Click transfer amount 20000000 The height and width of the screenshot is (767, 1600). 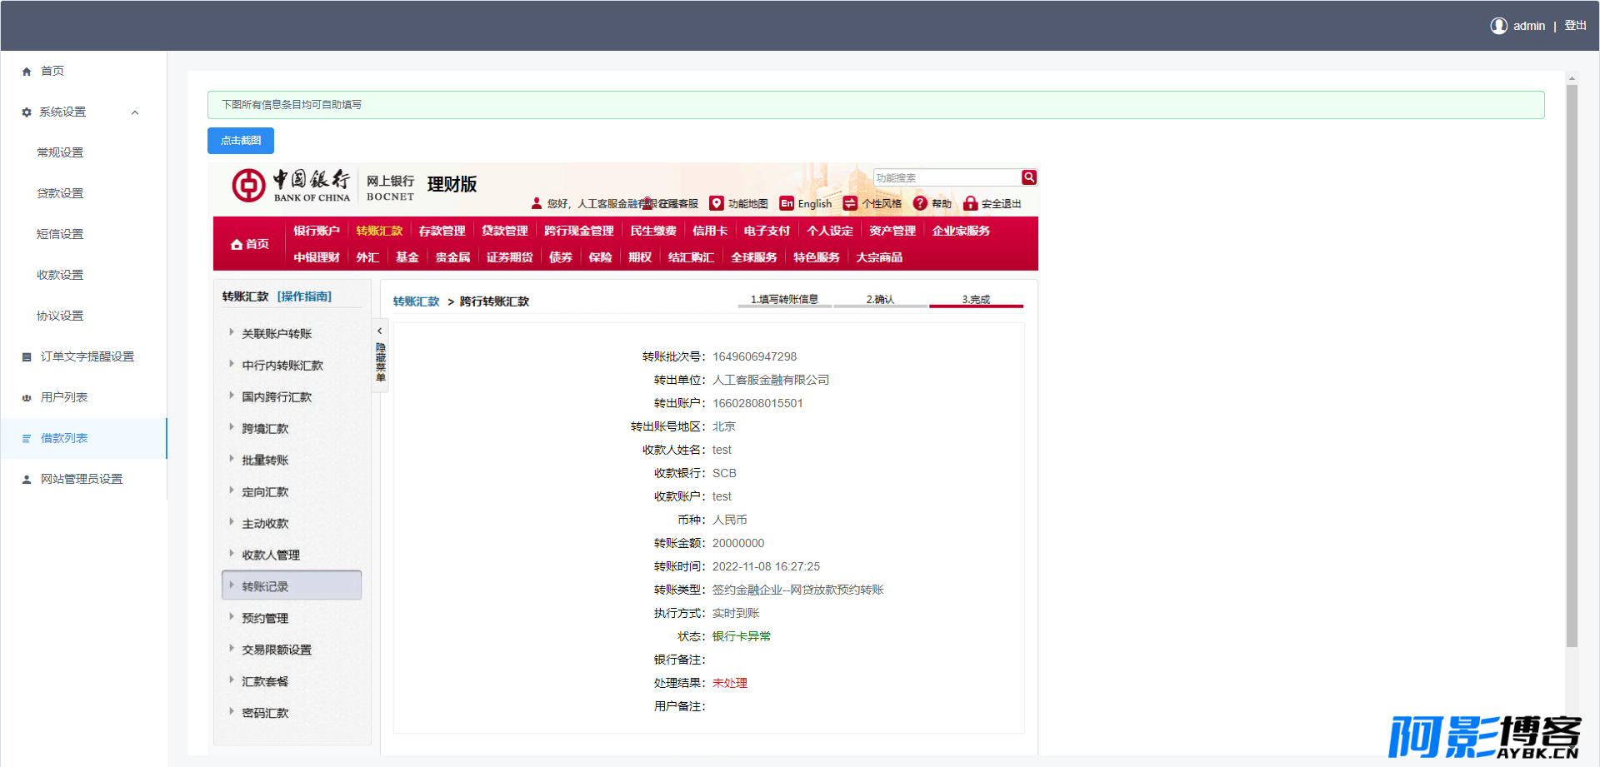[x=738, y=543]
